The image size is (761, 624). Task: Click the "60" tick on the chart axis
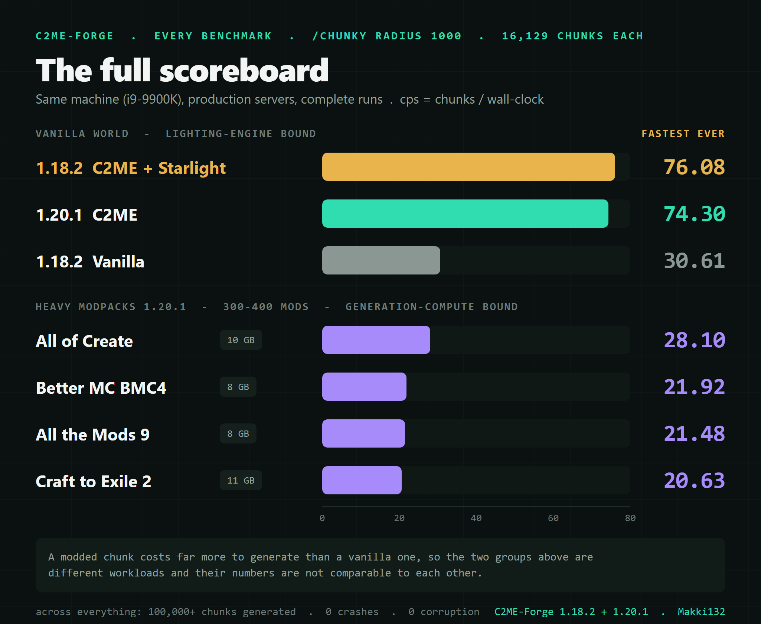553,518
